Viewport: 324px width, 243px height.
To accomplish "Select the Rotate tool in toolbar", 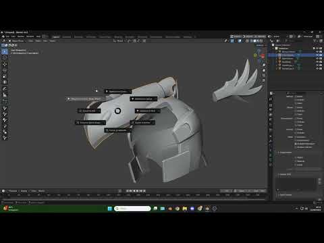I will 5,70.
